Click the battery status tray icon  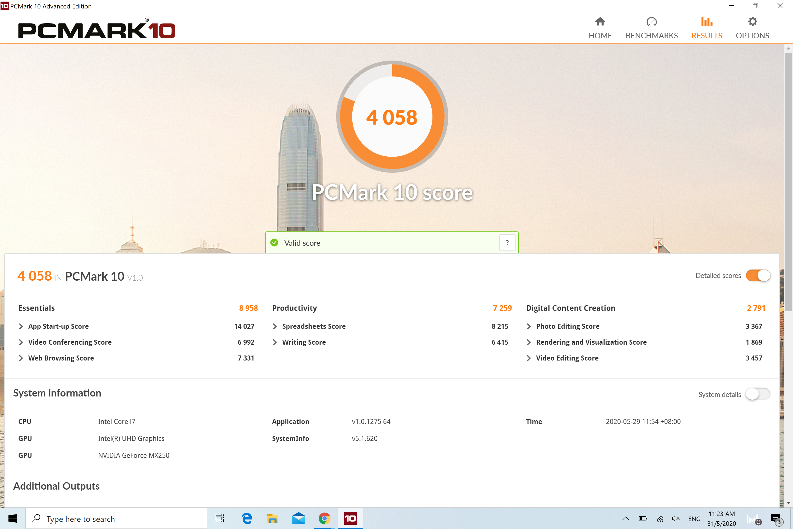click(x=643, y=518)
